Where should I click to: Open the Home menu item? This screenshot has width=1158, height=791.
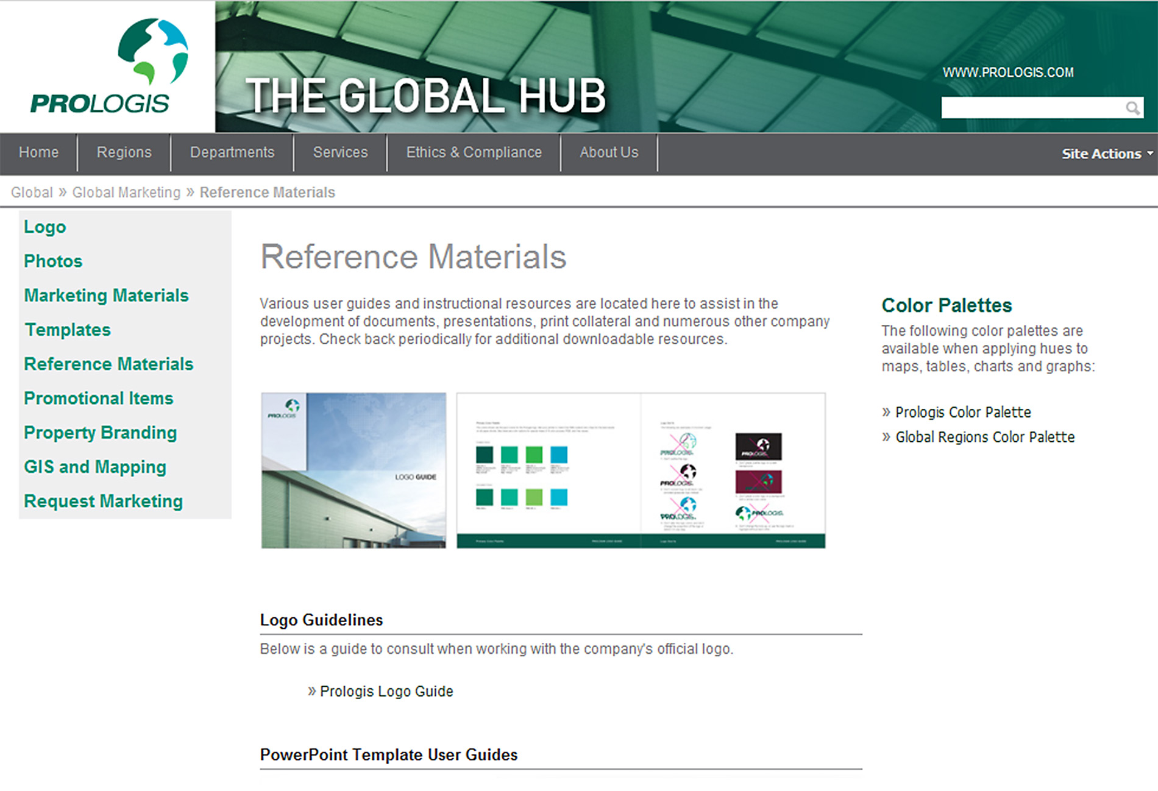tap(38, 152)
